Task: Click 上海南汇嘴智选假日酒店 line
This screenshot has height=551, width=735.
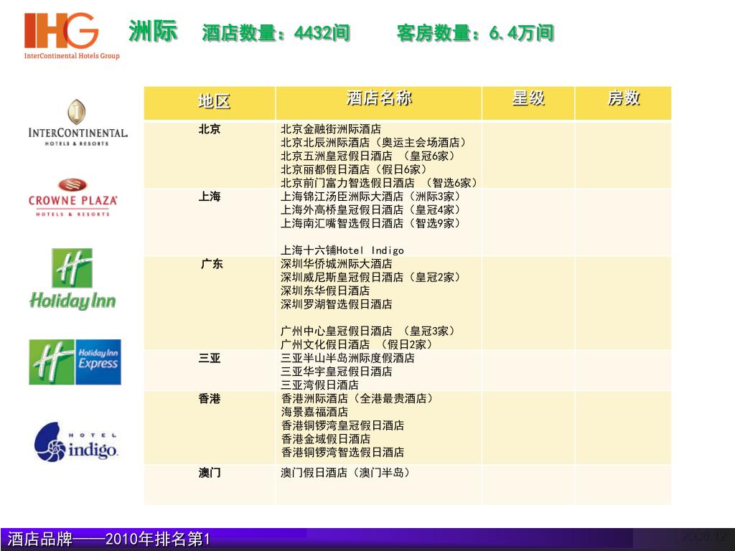Action: pos(371,224)
